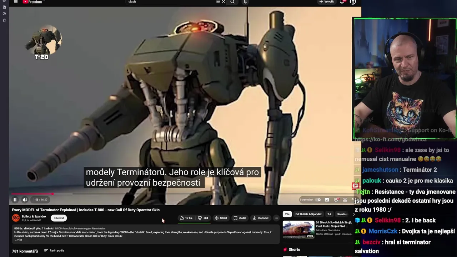Click the T-20 chapter thumbnail in video
Viewport: 457px width, 257px height.
[43, 42]
